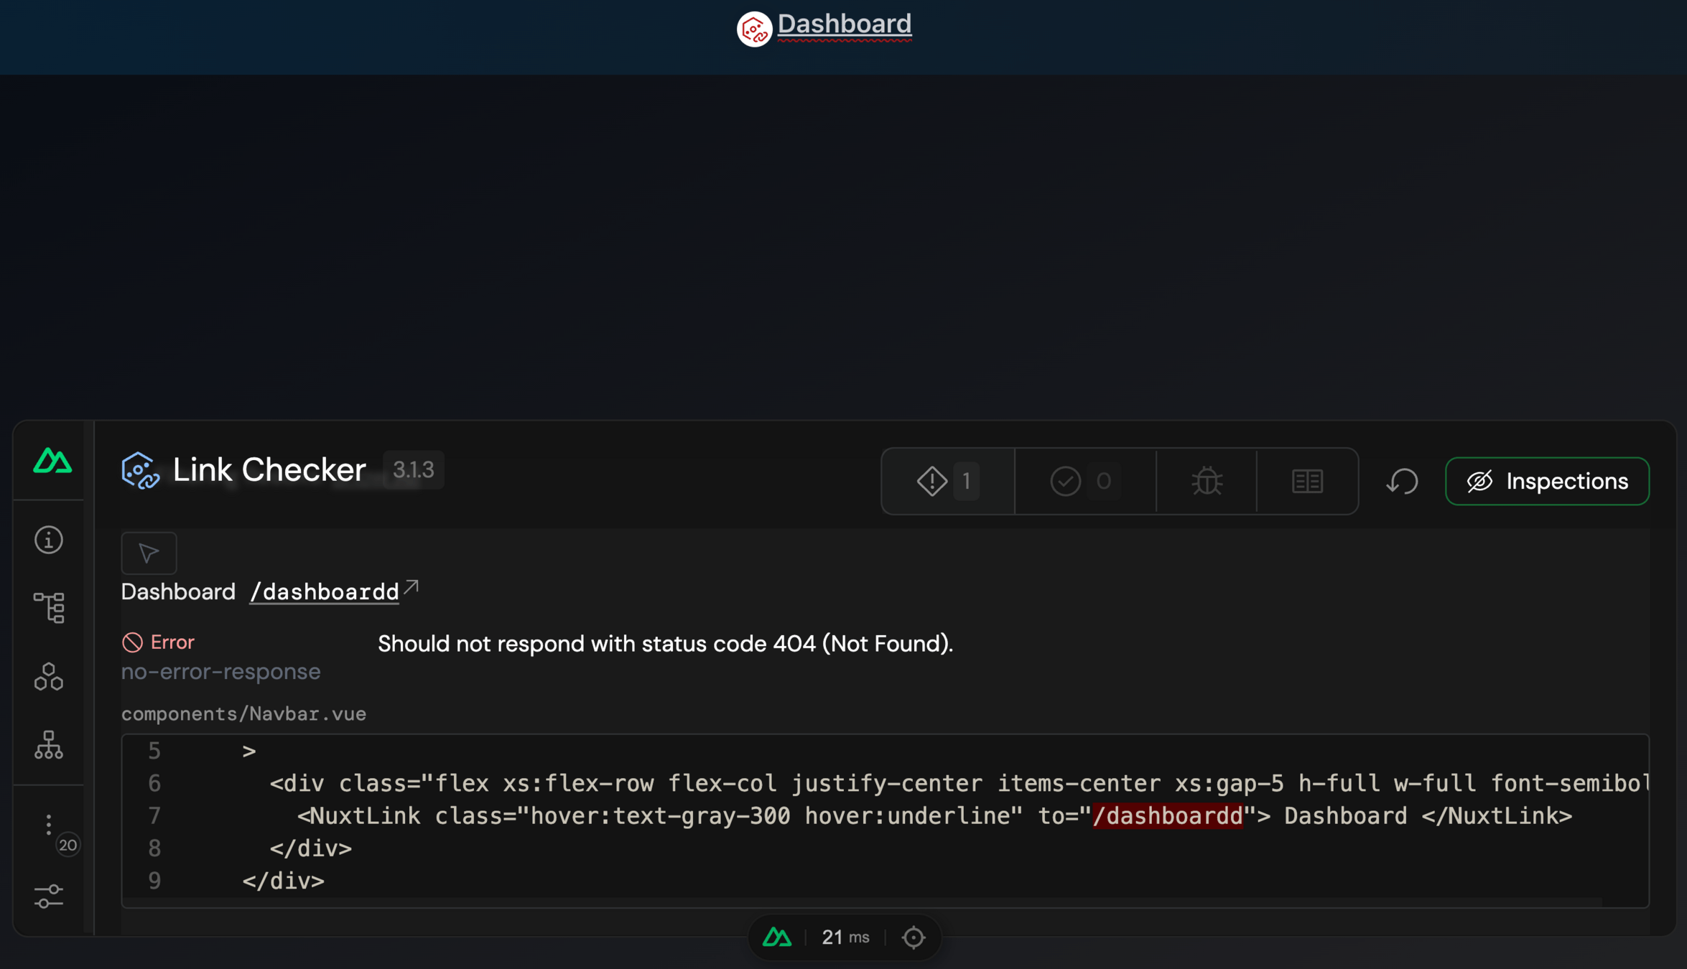The width and height of the screenshot is (1687, 969).
Task: Open the /dashboardd link
Action: coord(324,592)
